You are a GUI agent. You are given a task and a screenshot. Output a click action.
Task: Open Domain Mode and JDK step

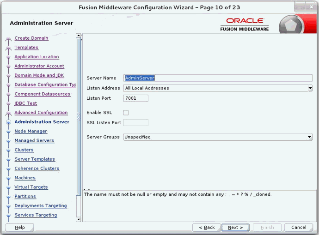(x=39, y=75)
